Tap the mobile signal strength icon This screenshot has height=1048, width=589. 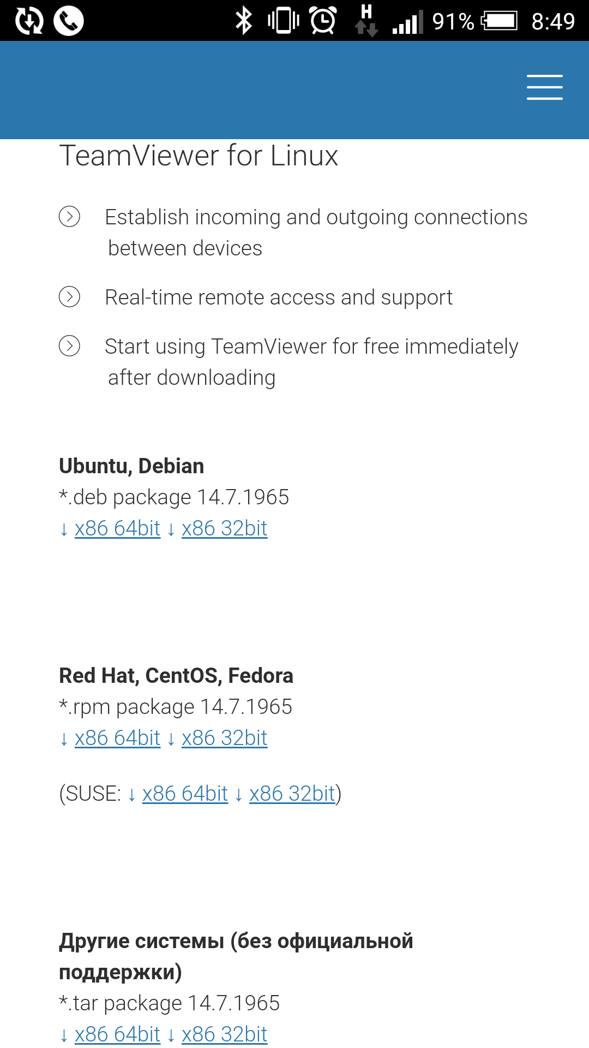[407, 22]
